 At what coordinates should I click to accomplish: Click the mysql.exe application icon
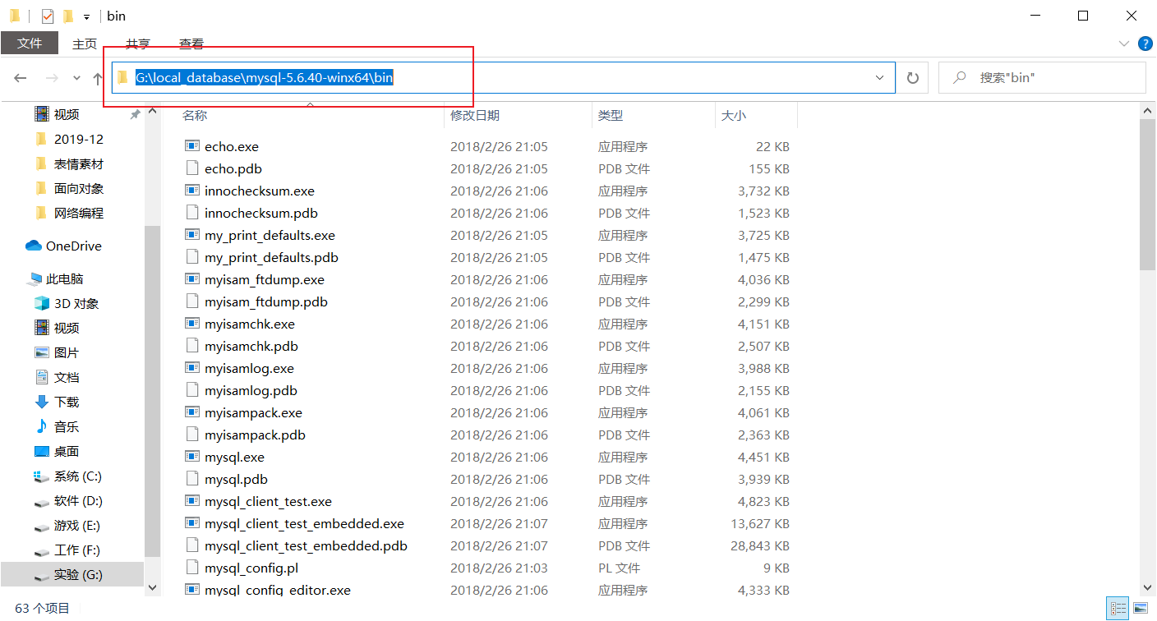pos(192,457)
